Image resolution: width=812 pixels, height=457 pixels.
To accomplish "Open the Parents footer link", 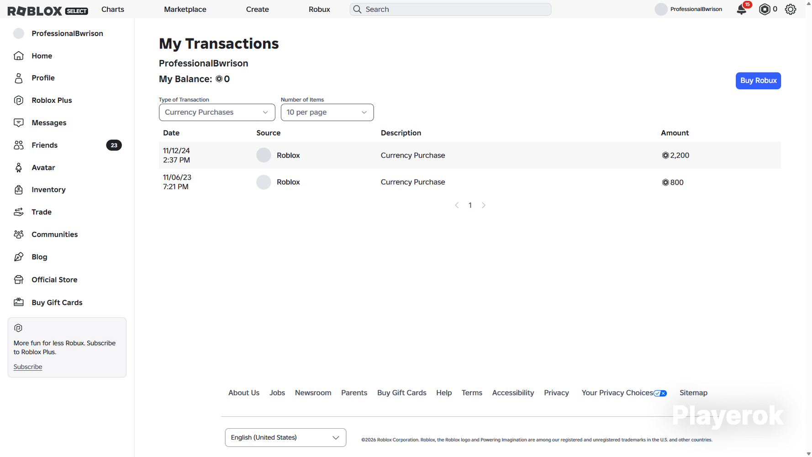I will (x=354, y=393).
